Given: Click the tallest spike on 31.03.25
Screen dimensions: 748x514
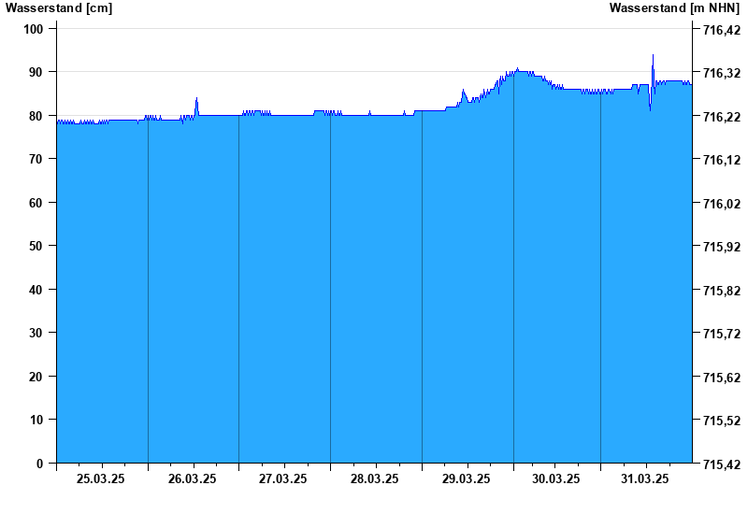Looking at the screenshot, I should (x=653, y=56).
